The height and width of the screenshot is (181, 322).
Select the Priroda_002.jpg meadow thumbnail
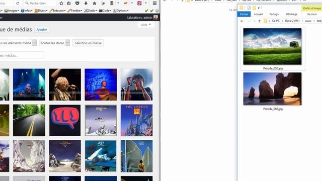pyautogui.click(x=272, y=46)
